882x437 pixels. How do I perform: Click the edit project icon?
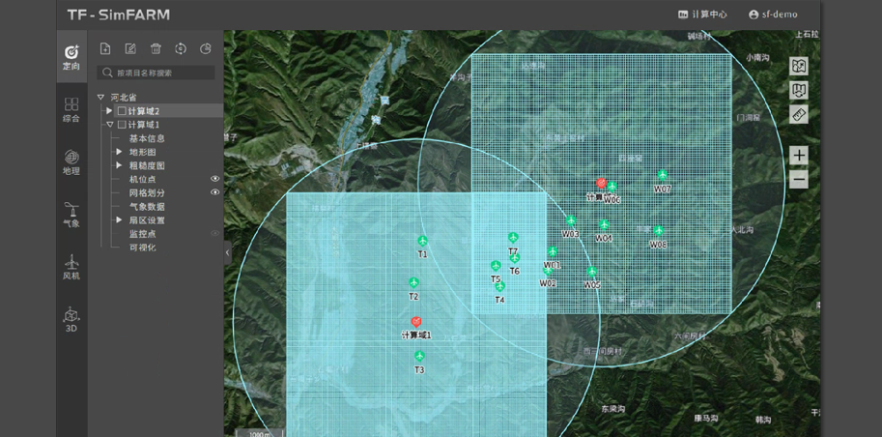click(130, 49)
